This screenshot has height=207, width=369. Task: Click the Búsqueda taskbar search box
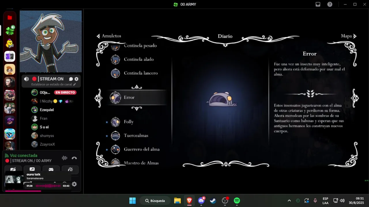(x=155, y=201)
